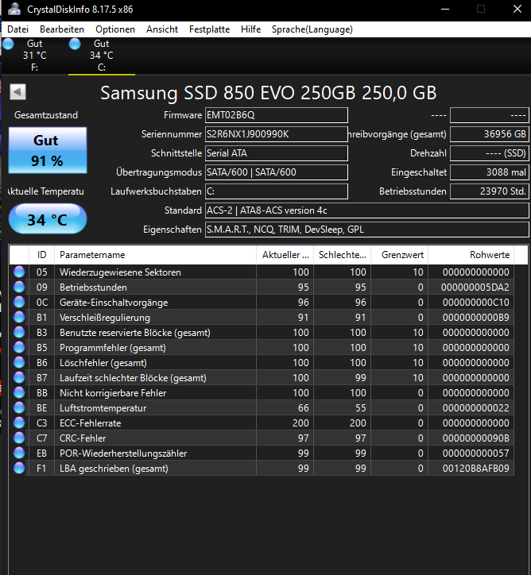This screenshot has height=575, width=531.
Task: Click the Grenzwert column header
Action: tap(400, 255)
